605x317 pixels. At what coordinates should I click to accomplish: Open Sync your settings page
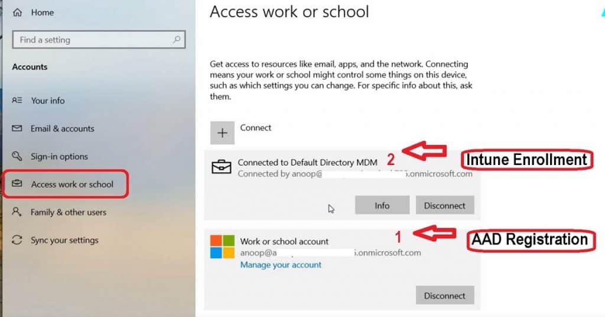click(65, 240)
